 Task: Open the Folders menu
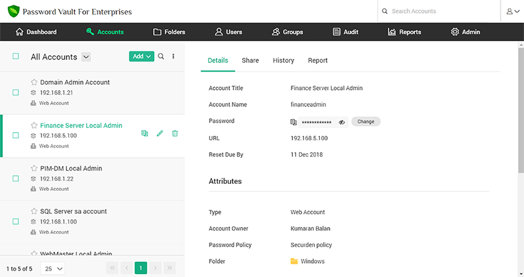[x=169, y=32]
